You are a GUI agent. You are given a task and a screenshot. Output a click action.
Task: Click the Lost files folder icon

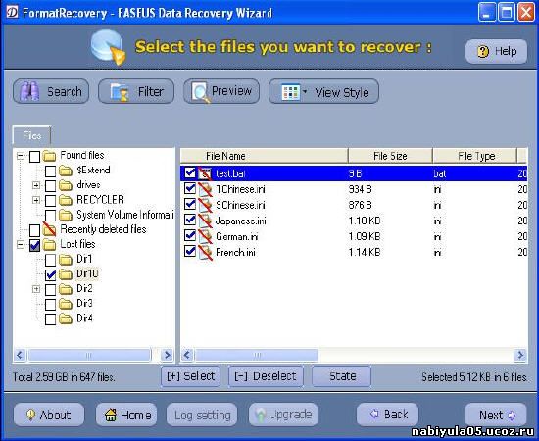click(x=50, y=245)
